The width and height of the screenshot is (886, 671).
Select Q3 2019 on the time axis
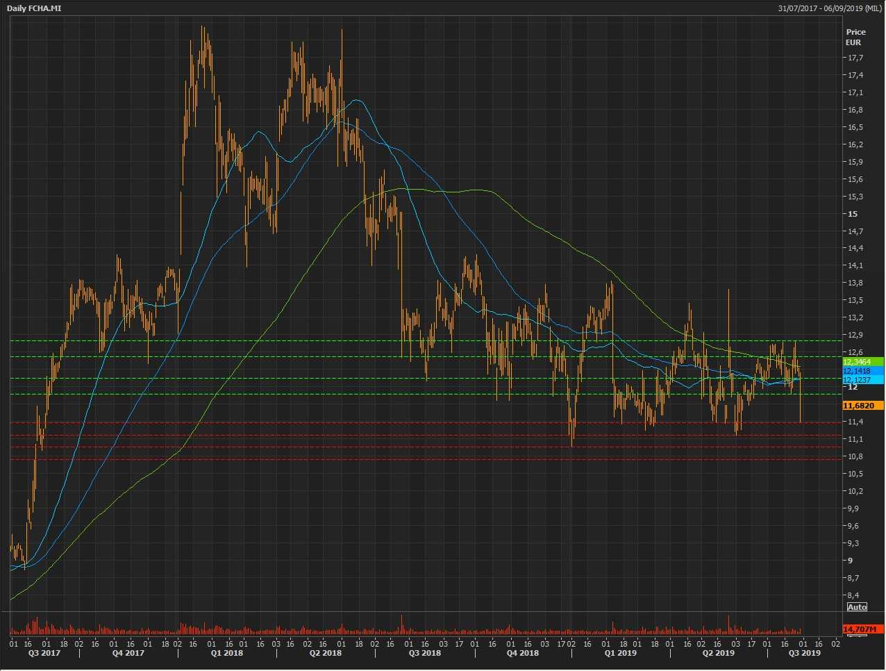[x=804, y=653]
